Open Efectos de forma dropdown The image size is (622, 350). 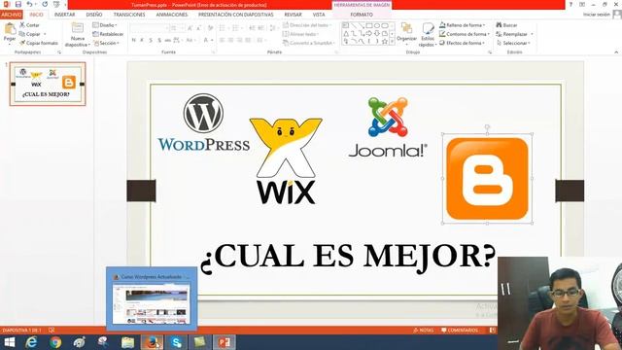pyautogui.click(x=463, y=43)
